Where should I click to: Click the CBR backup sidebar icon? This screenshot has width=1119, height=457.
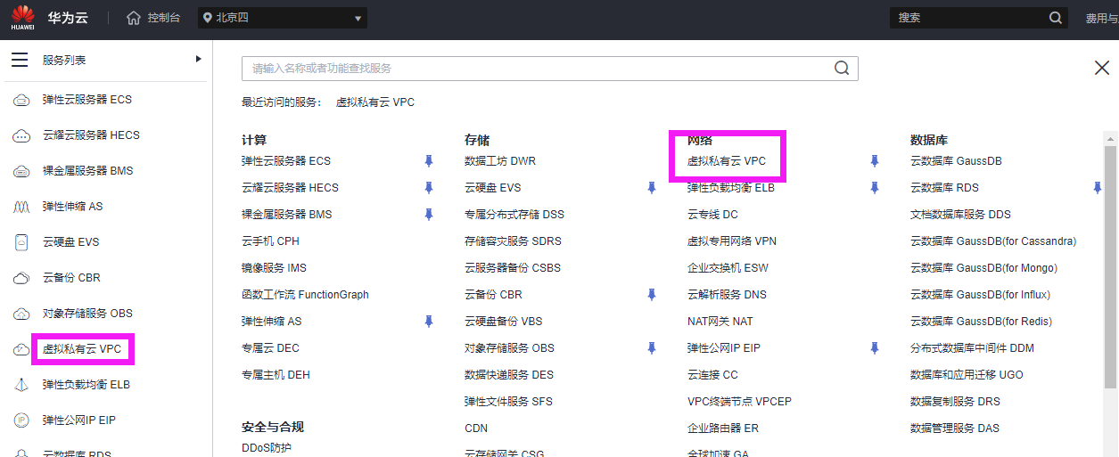coord(21,278)
